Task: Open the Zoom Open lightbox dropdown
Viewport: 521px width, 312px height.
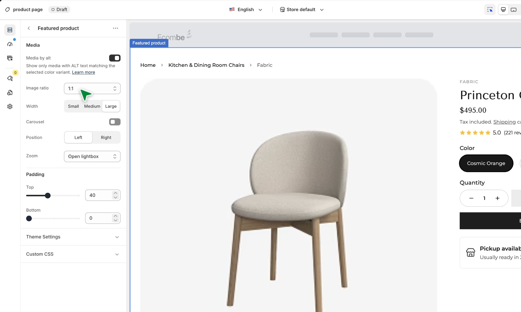Action: [x=92, y=156]
